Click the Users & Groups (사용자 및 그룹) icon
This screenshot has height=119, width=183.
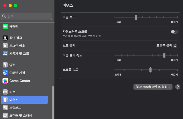[5, 54]
